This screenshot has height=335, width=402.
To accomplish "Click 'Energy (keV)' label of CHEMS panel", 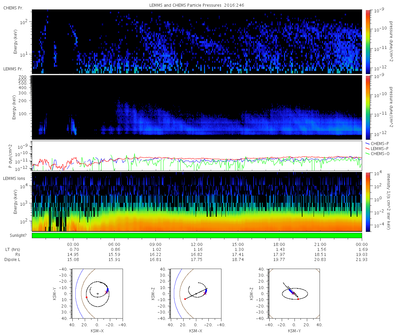I will [15, 42].
